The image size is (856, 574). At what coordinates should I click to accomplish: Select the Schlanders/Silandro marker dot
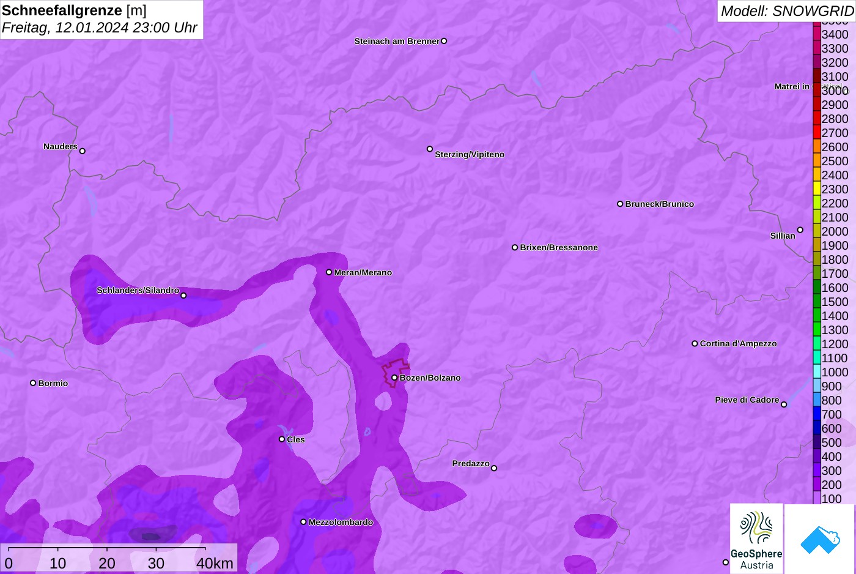tap(183, 296)
